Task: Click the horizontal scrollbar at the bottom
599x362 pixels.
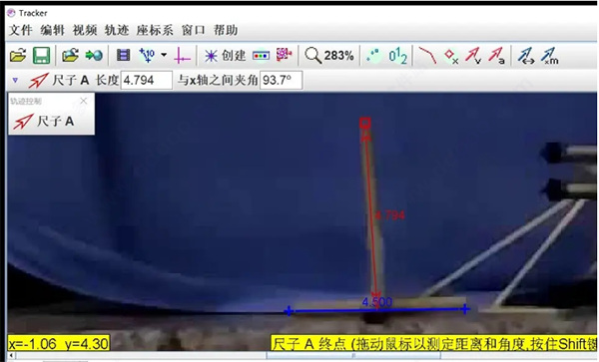Action: point(301,355)
